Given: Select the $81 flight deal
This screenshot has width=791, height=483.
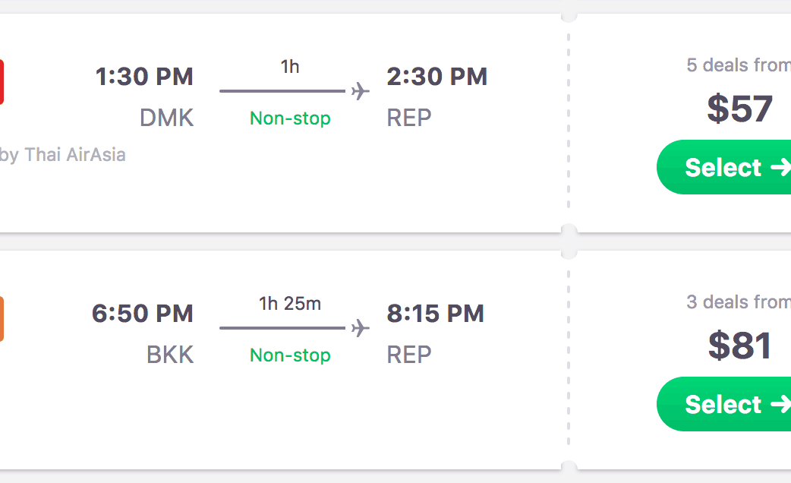Looking at the screenshot, I should click(725, 404).
